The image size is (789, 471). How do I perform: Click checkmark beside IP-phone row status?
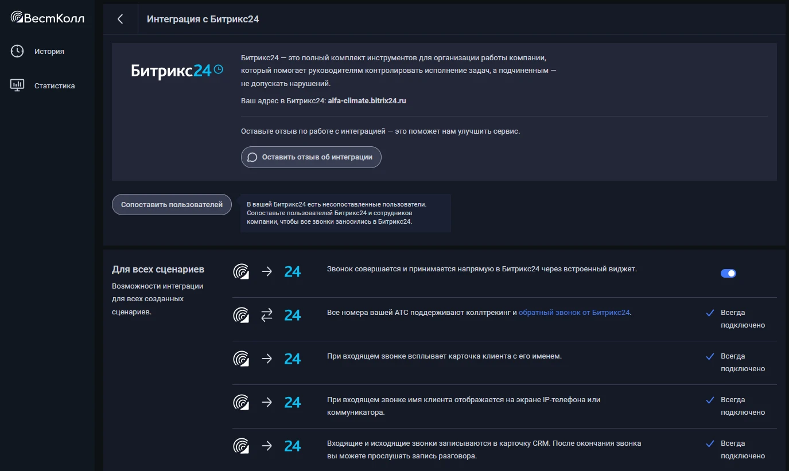point(710,400)
